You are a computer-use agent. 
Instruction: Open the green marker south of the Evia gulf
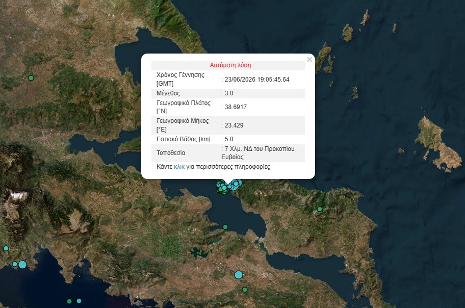225,227
